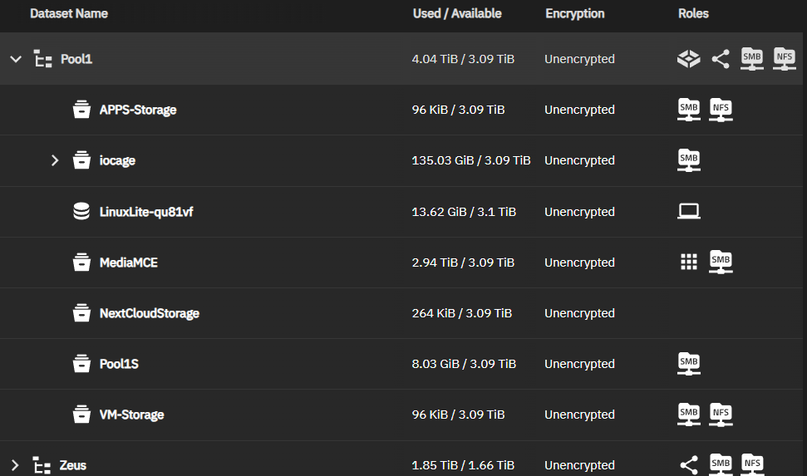The width and height of the screenshot is (807, 476).
Task: Click the Used / Available column header
Action: (457, 13)
